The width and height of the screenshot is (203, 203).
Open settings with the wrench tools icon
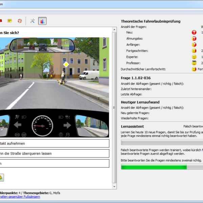click(32, 21)
